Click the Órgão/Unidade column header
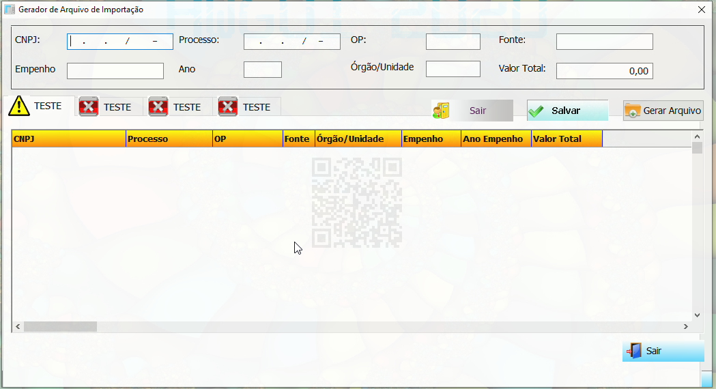Screen dimensions: 716x389 pos(358,139)
